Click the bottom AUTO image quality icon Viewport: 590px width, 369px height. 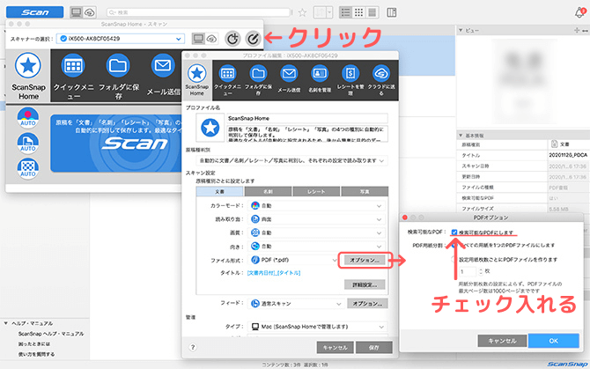click(28, 168)
